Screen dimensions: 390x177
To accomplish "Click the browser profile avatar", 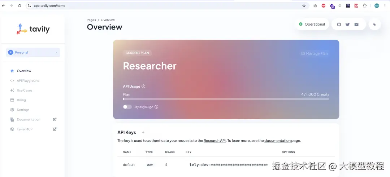I will pos(377,6).
